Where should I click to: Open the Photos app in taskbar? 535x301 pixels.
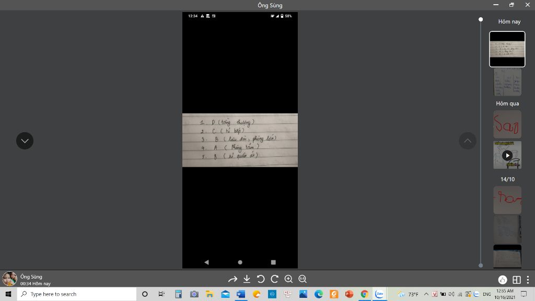[303, 294]
